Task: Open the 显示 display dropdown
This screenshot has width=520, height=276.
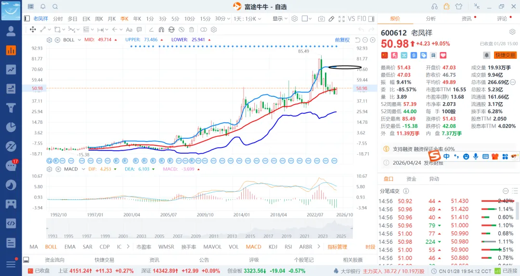Action: [x=280, y=19]
